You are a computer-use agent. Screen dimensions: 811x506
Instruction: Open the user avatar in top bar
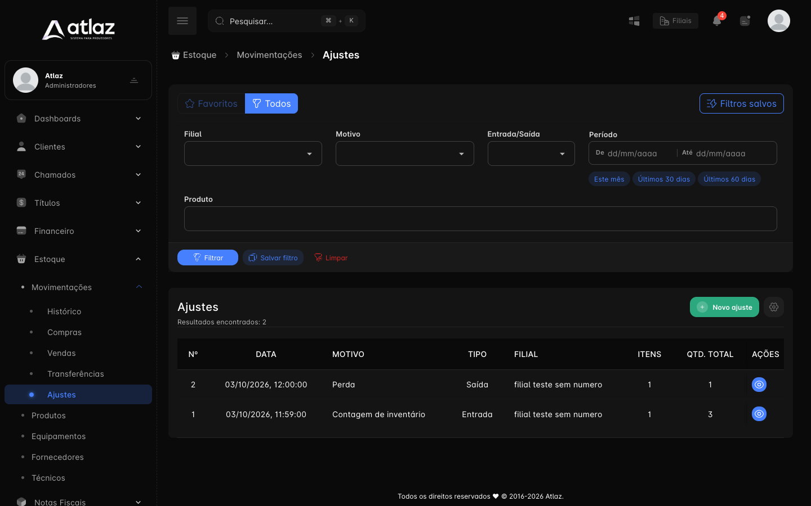tap(779, 21)
